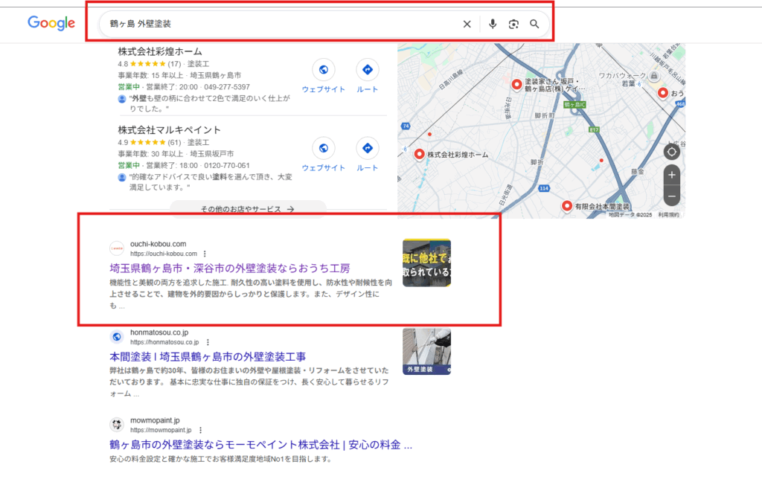Click the magnifying glass search icon

[534, 25]
